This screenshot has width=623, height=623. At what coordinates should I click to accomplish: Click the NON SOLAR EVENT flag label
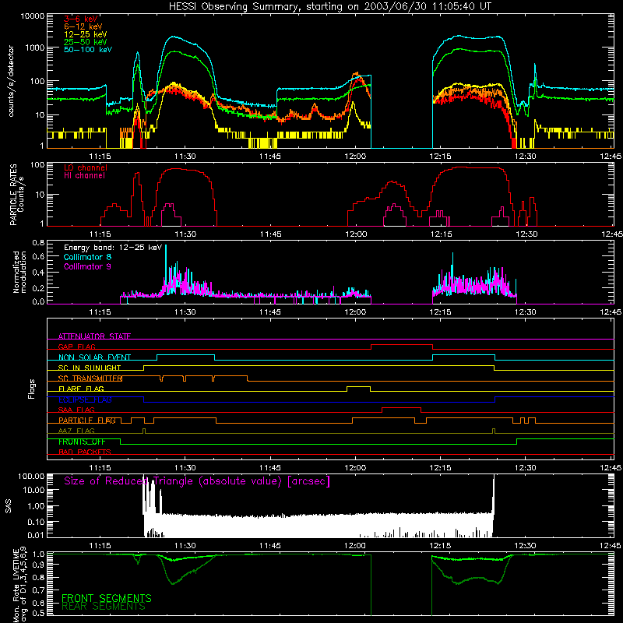click(x=94, y=357)
